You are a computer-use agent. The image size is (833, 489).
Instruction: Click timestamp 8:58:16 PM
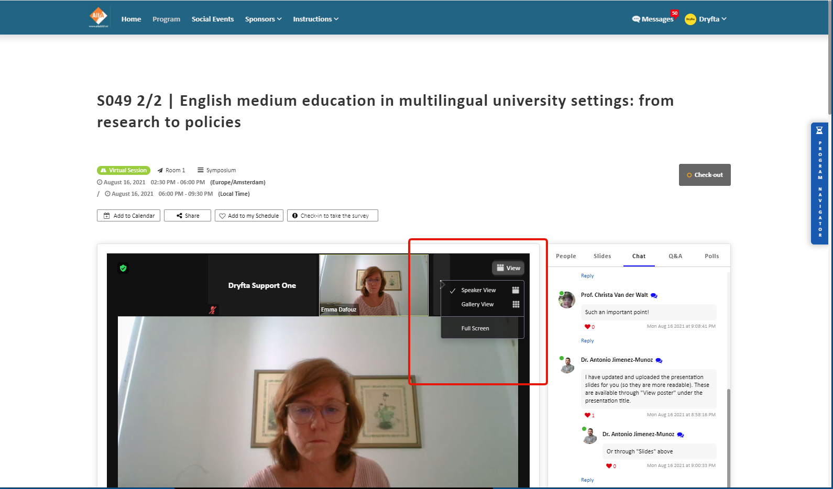681,415
